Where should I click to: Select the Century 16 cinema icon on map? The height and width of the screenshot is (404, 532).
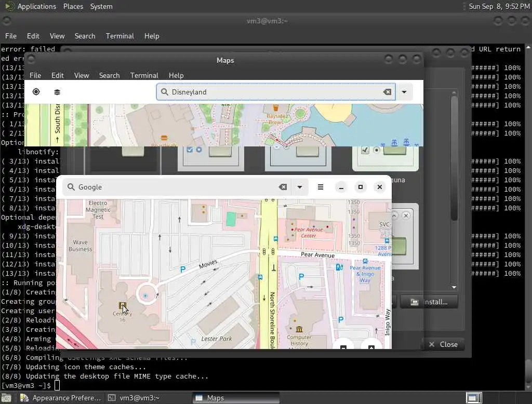click(x=123, y=306)
